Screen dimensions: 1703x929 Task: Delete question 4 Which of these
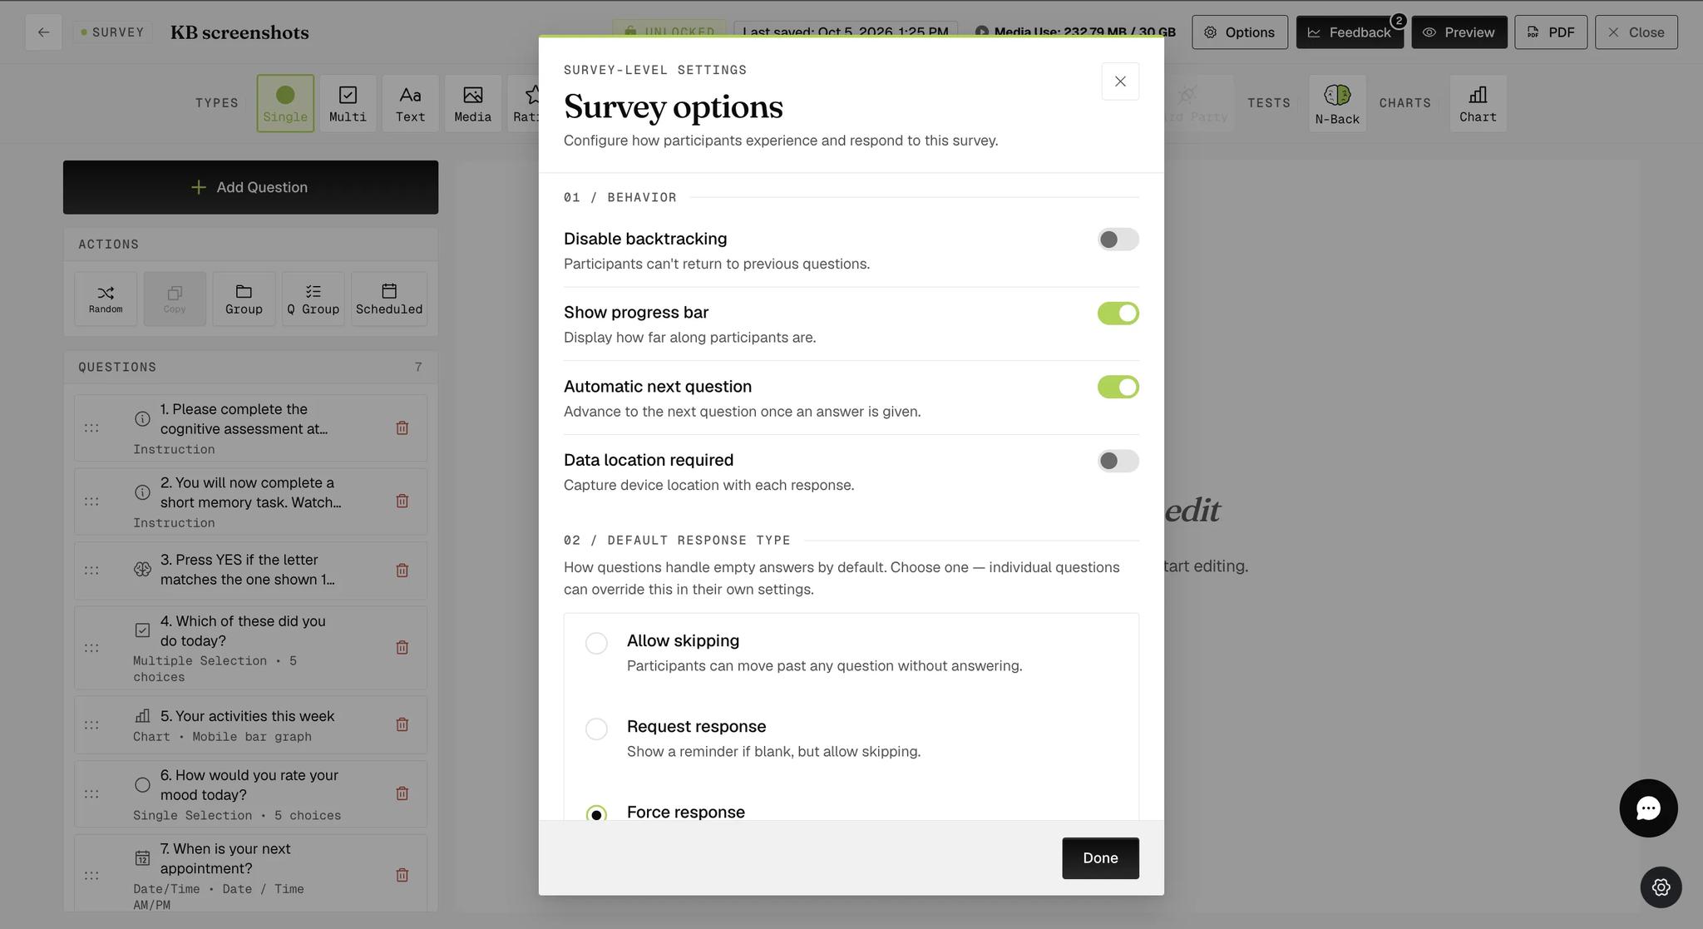(x=402, y=647)
